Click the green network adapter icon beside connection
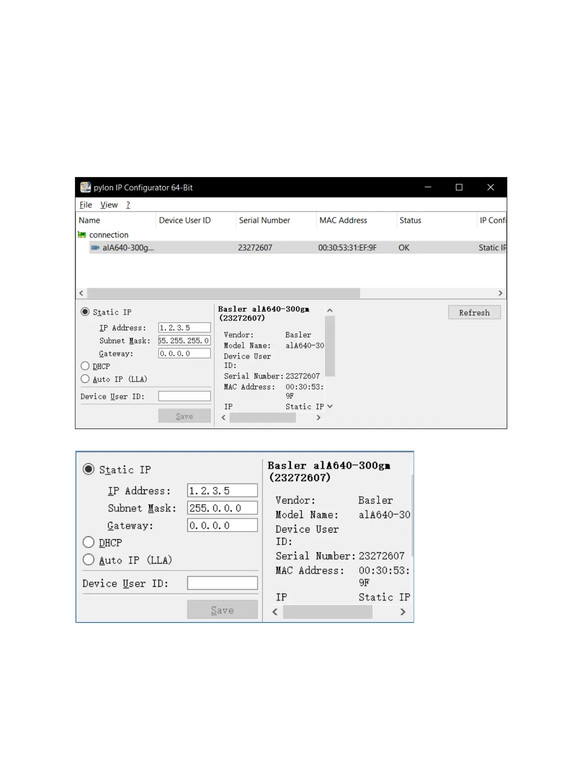This screenshot has width=588, height=762. 82,235
